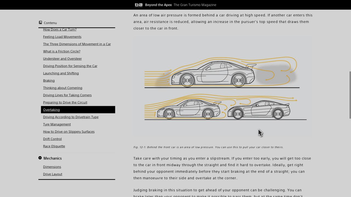Go to Tyre Management chapter
Screen dimensions: 351x197
click(x=57, y=124)
